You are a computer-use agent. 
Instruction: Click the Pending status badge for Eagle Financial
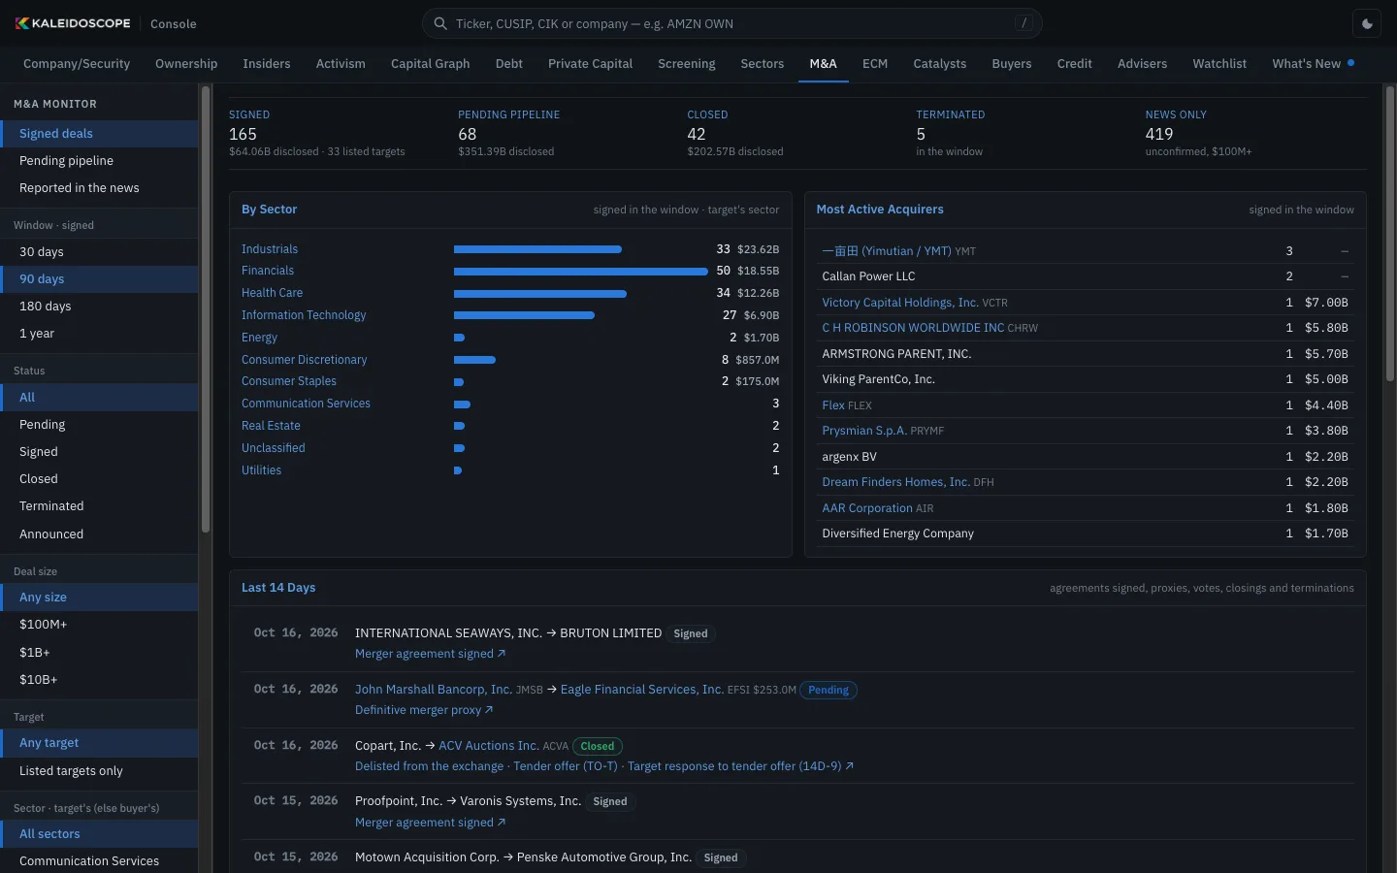(x=828, y=691)
